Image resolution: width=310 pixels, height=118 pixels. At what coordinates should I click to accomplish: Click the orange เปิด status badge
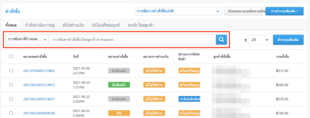(119, 113)
